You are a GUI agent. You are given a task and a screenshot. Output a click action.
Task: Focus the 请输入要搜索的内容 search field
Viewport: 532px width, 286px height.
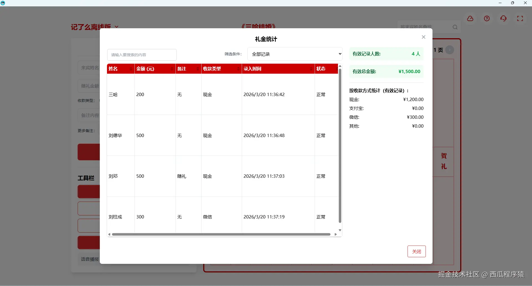(x=142, y=55)
